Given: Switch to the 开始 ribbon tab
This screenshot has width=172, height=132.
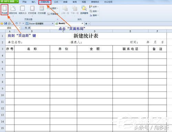Looking at the screenshot, I should 24,2.
